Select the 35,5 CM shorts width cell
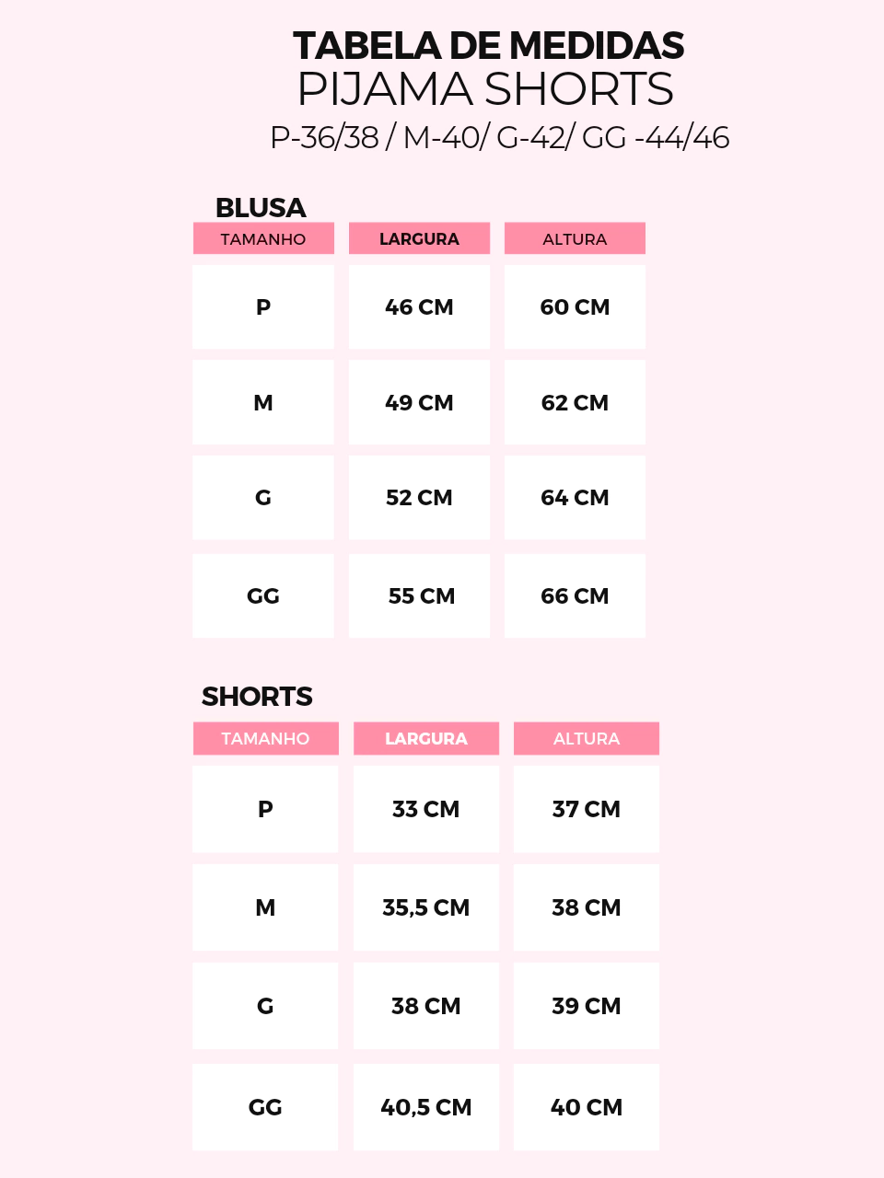Screen dimensions: 884x1178 [x=426, y=907]
